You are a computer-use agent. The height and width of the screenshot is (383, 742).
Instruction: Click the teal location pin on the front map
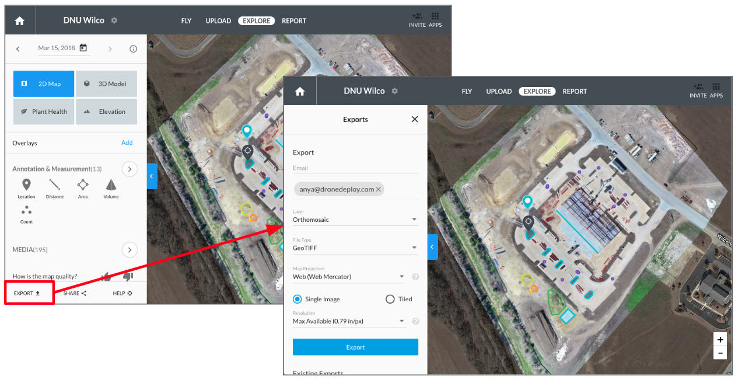pos(527,203)
